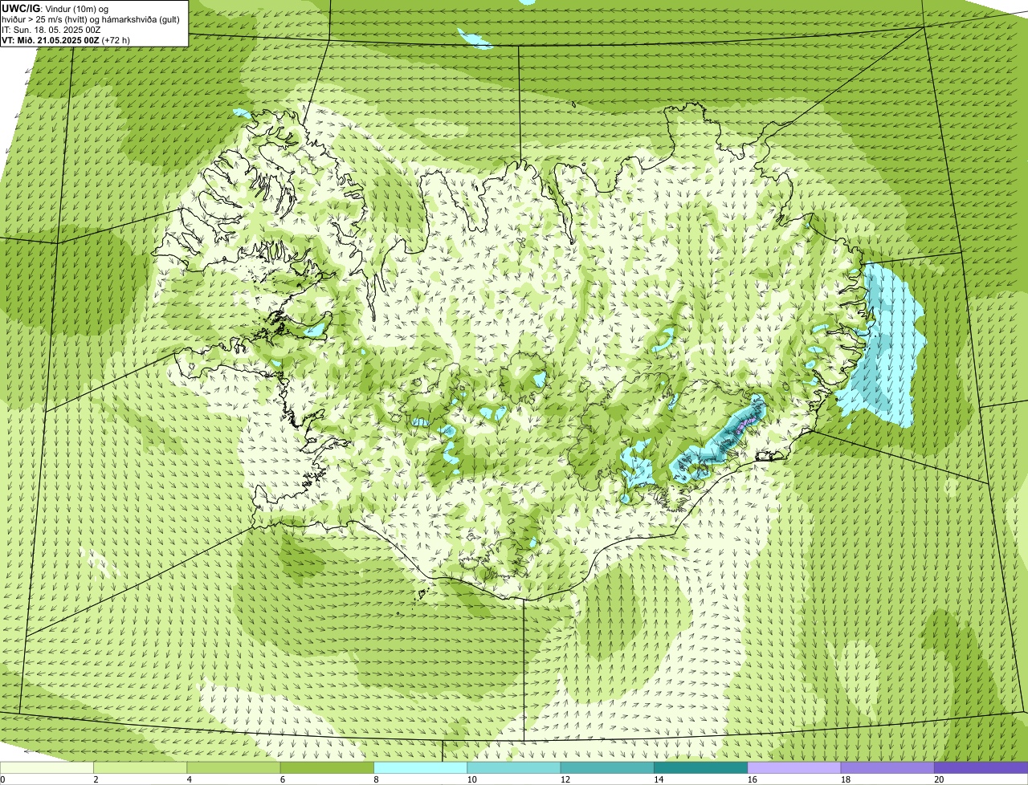Click the 8–10 m/s light cyan legend swatch
The height and width of the screenshot is (785, 1028).
coord(421,767)
